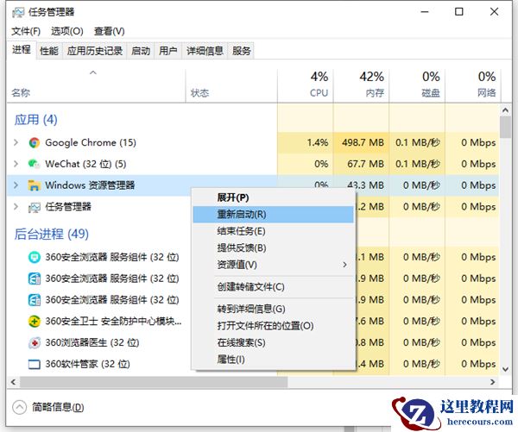Open the 资源值 submenu arrow
The image size is (518, 432).
[x=344, y=265]
